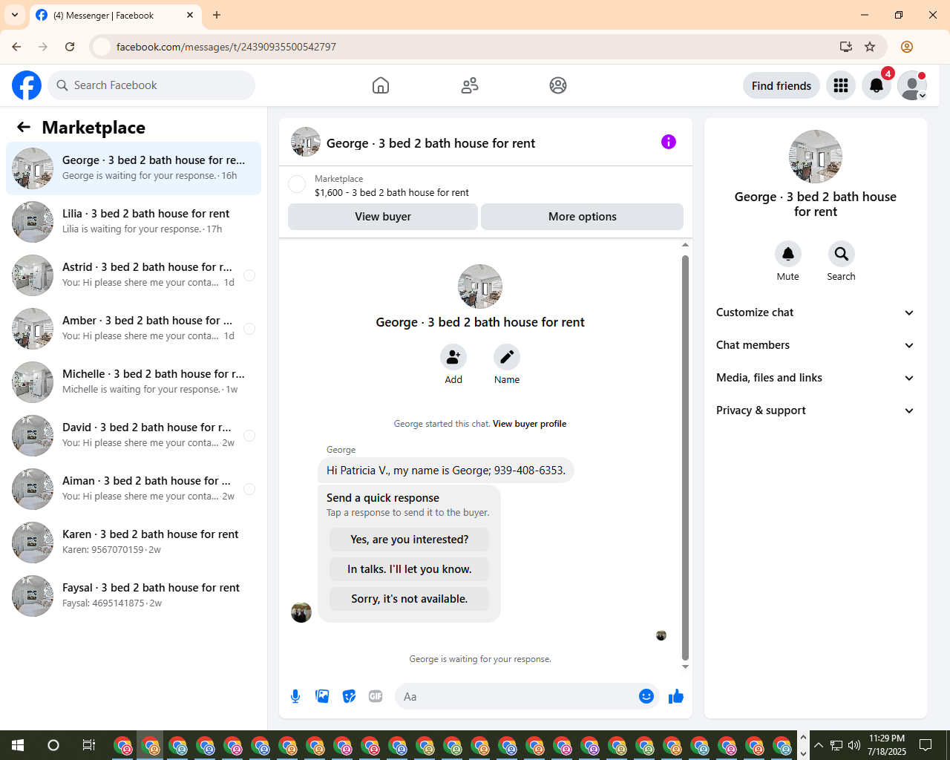Open View buyer profile link
950x760 pixels.
pos(530,424)
